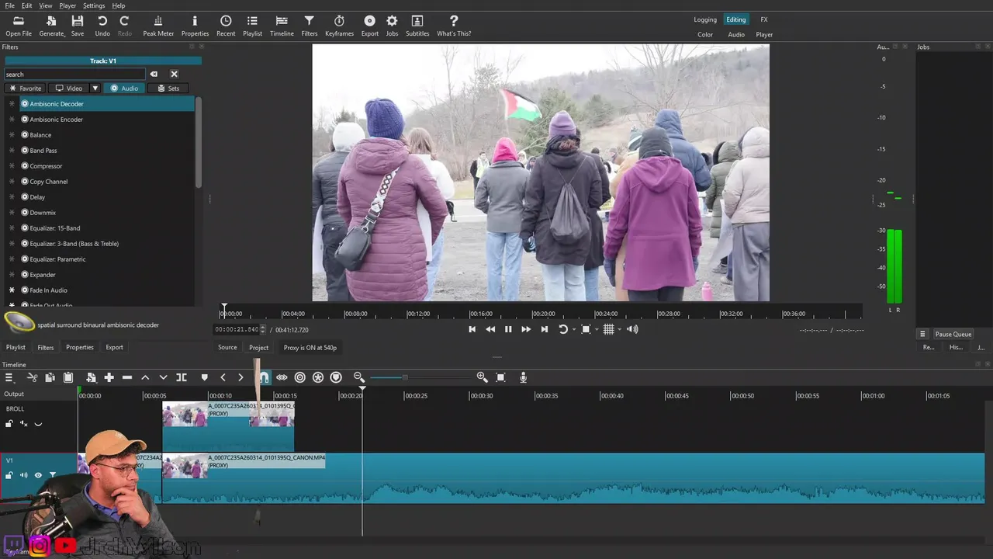Copy the clip using timeline toolbar
993x559 pixels.
pos(50,377)
